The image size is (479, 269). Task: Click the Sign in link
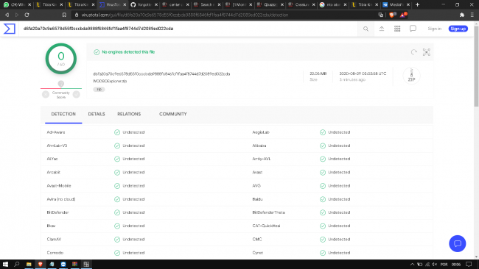pos(434,29)
